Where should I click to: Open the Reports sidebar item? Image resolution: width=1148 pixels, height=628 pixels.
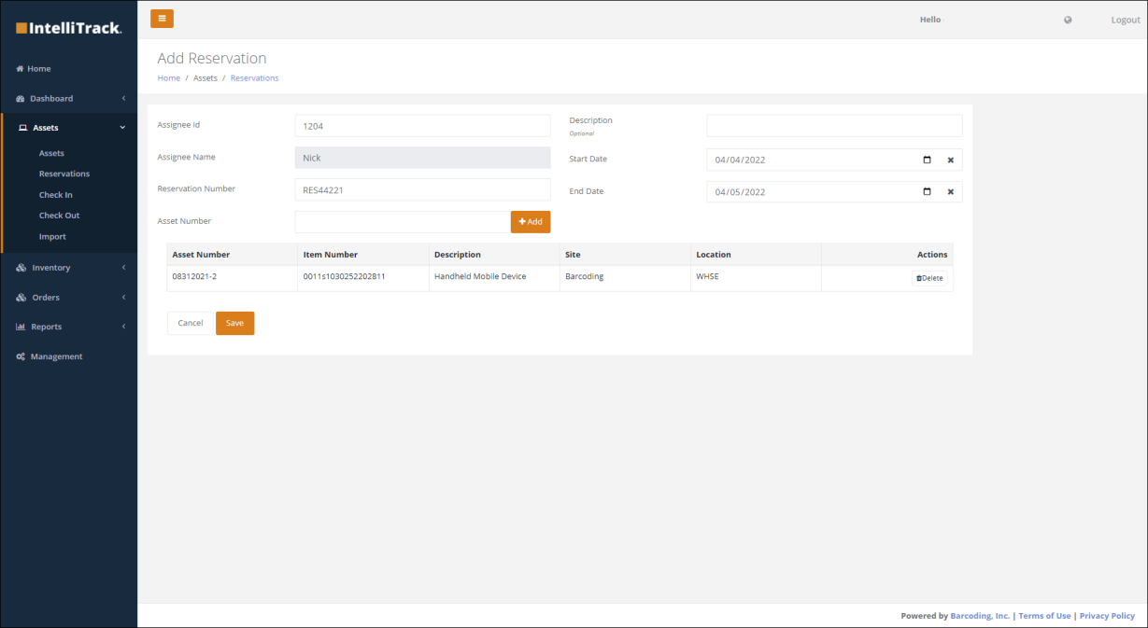(x=39, y=327)
